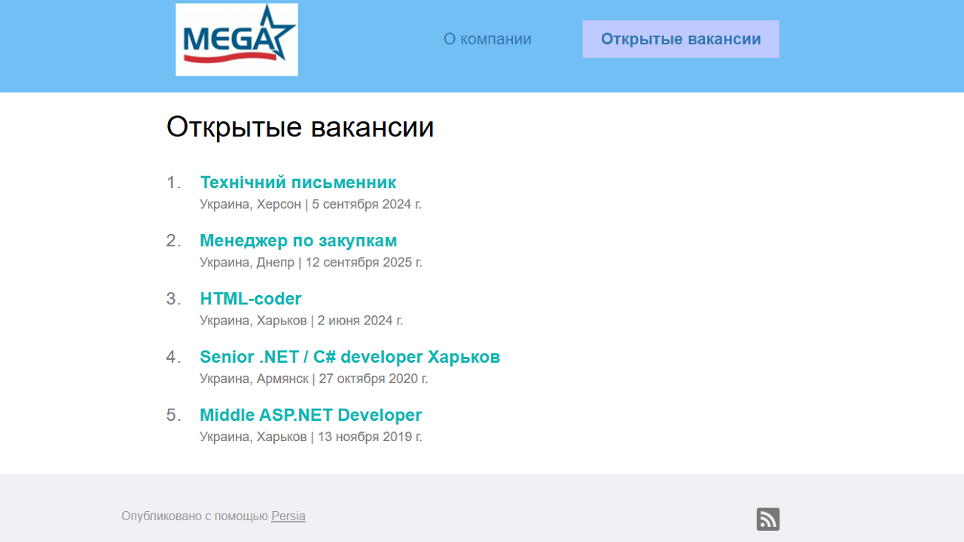Viewport: 964px width, 542px height.
Task: Click the «Украина, Херсон» date line
Action: pos(310,205)
